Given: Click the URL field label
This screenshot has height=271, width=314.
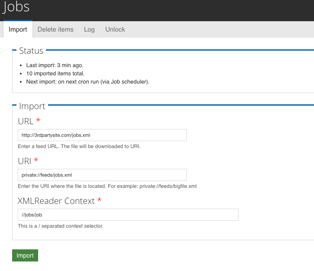Looking at the screenshot, I should pyautogui.click(x=26, y=121).
